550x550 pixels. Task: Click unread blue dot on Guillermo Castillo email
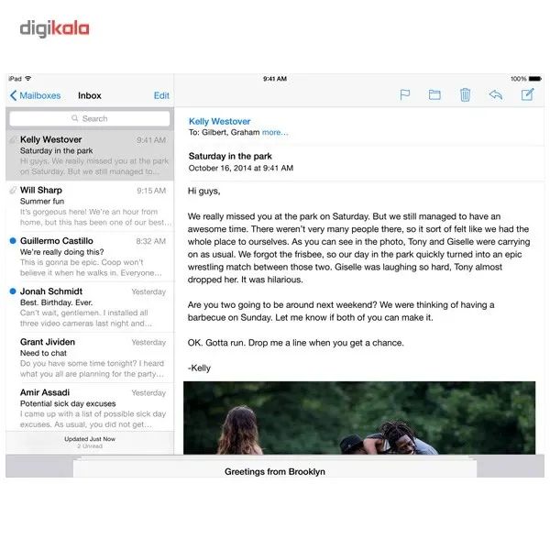pos(13,240)
